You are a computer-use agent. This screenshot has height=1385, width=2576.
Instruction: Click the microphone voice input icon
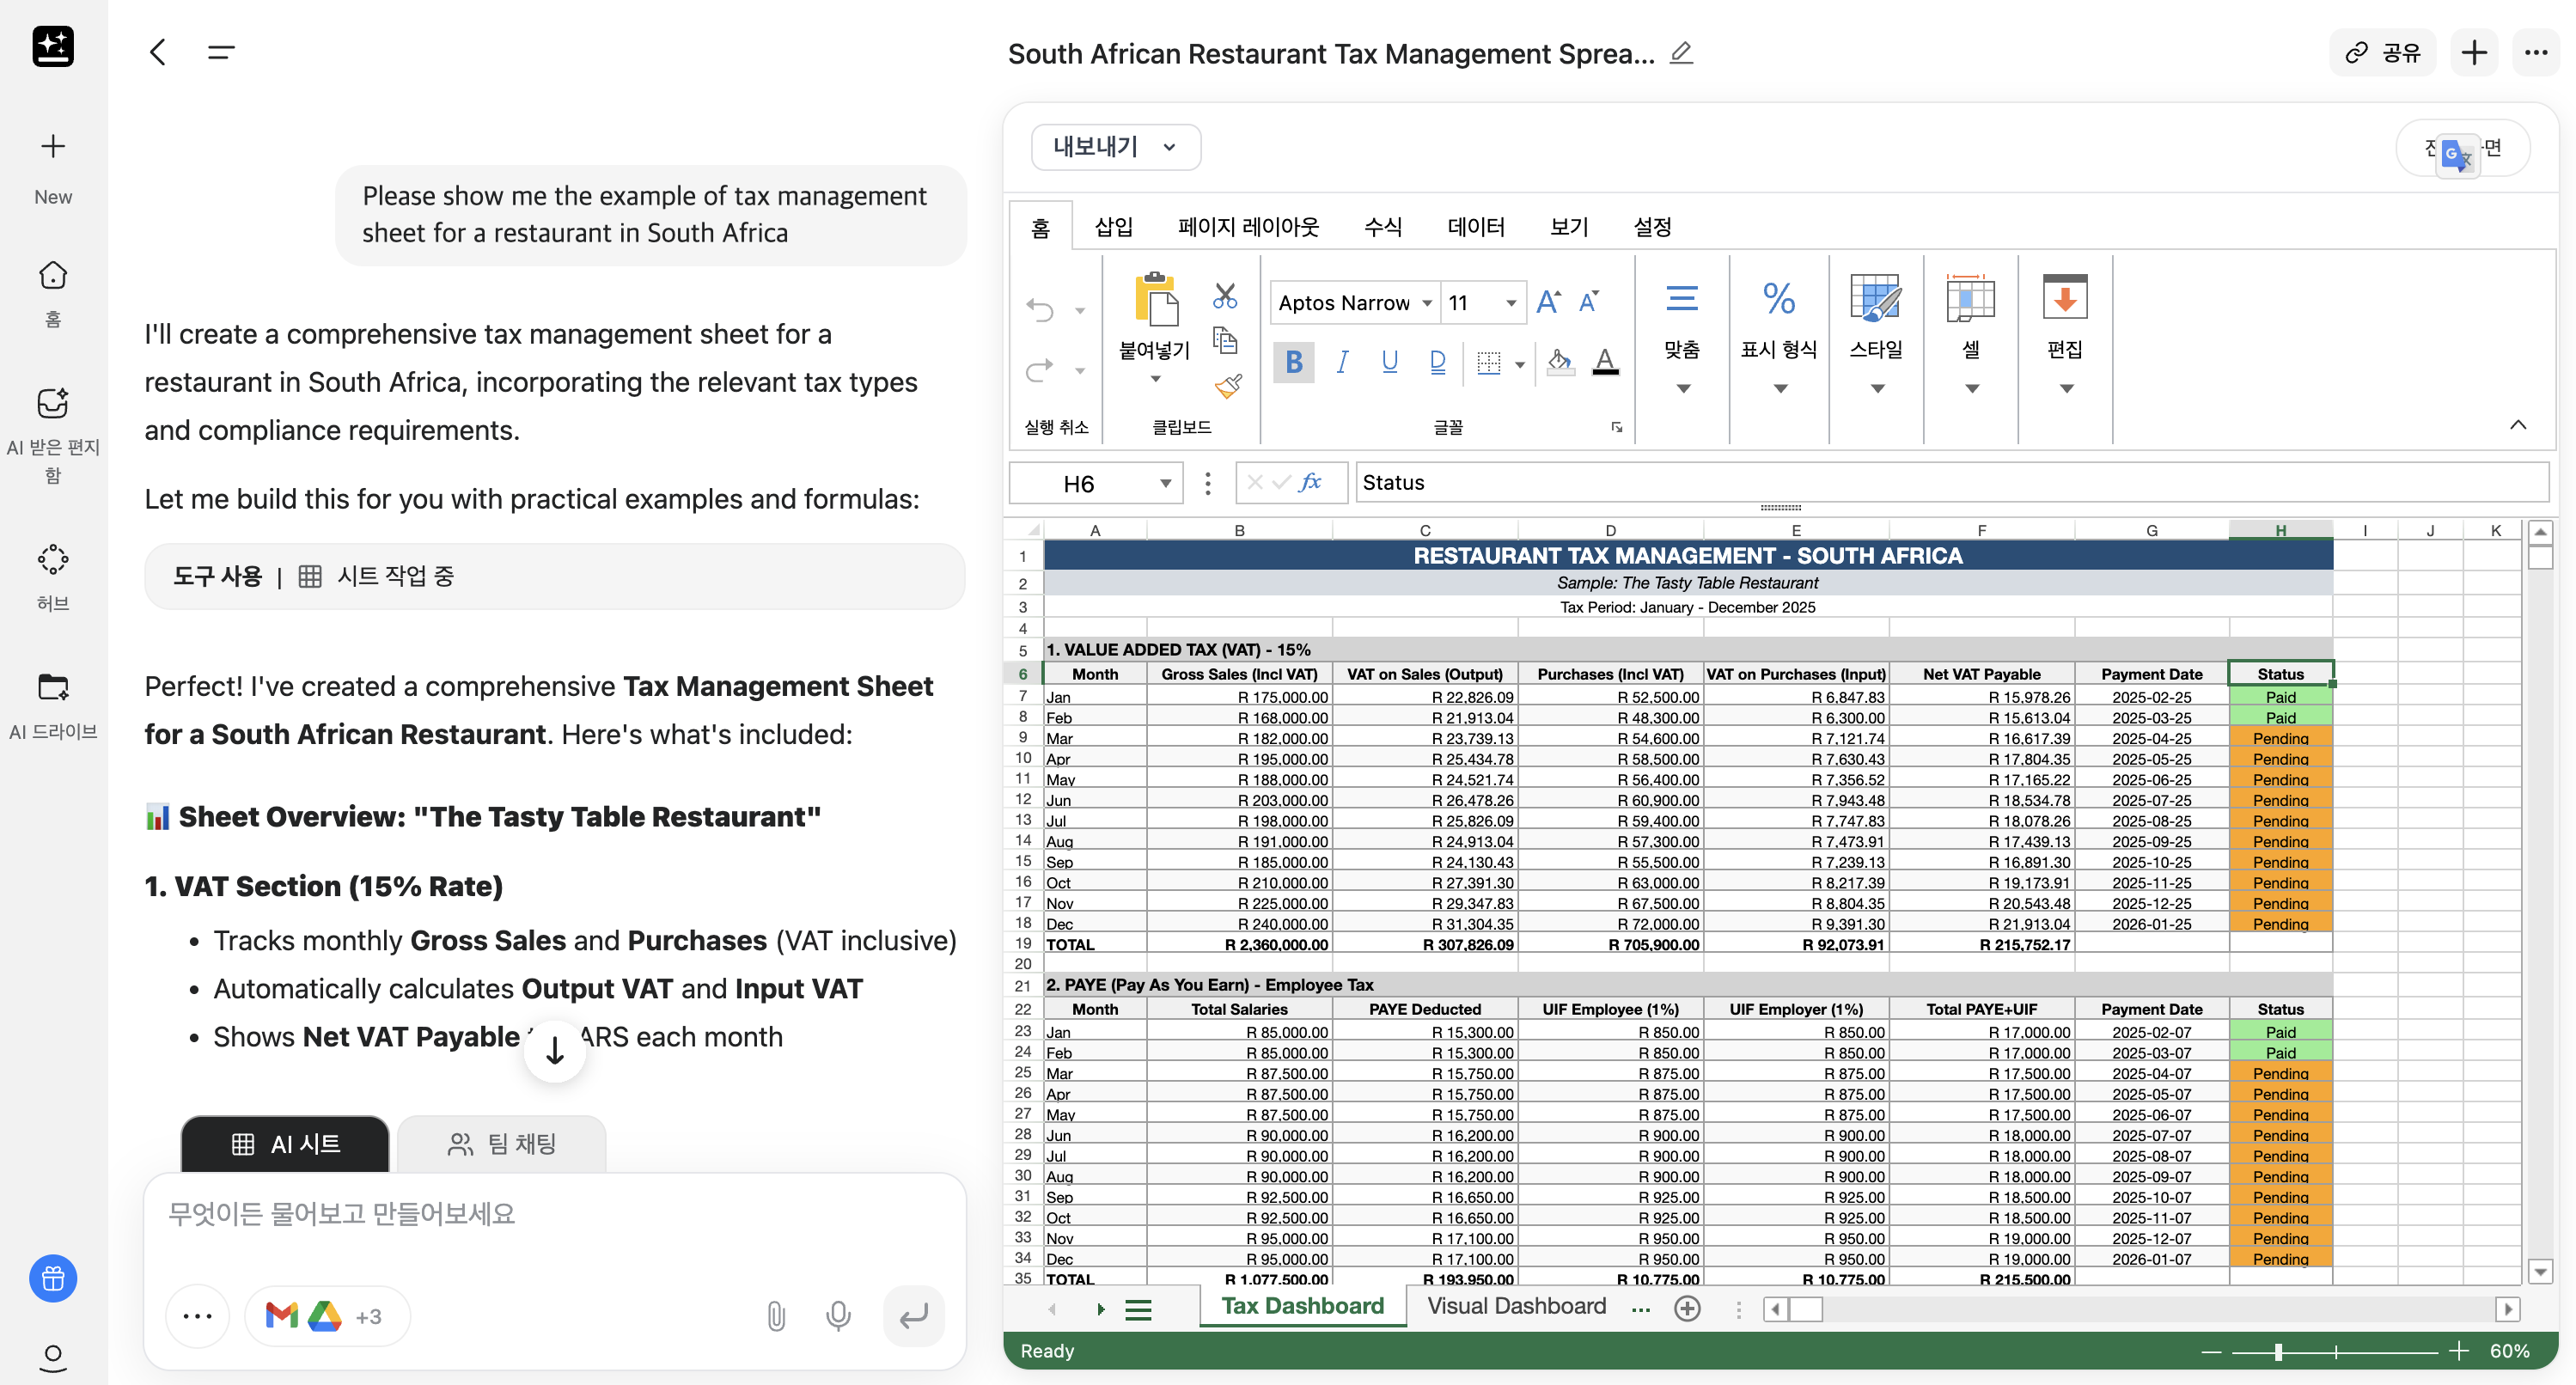pyautogui.click(x=838, y=1316)
